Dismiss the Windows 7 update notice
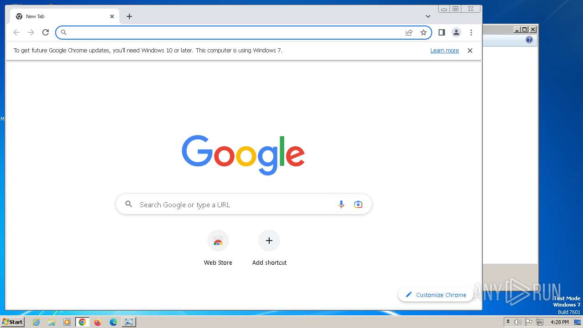583x328 pixels. pyautogui.click(x=470, y=51)
